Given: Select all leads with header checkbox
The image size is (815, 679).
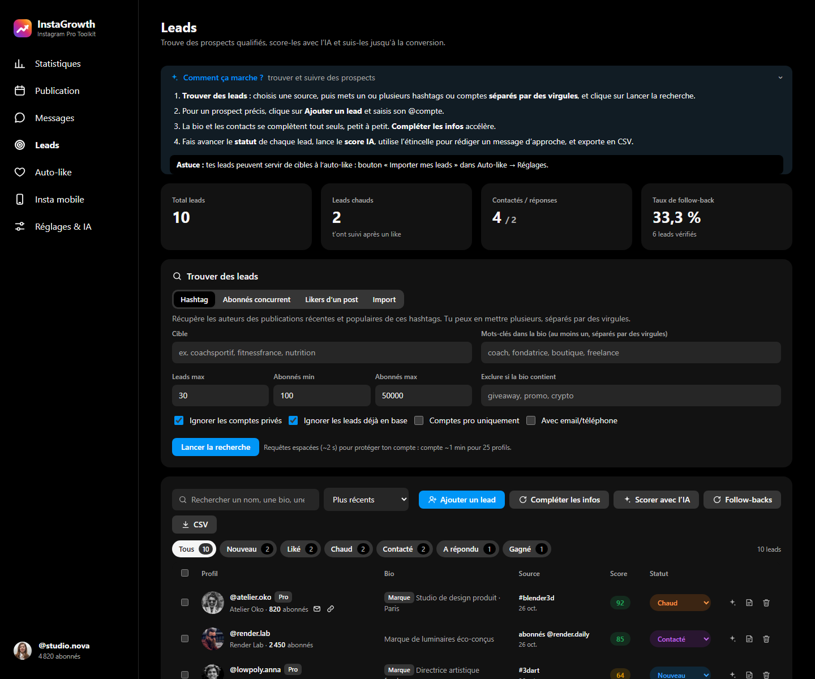Looking at the screenshot, I should click(185, 573).
